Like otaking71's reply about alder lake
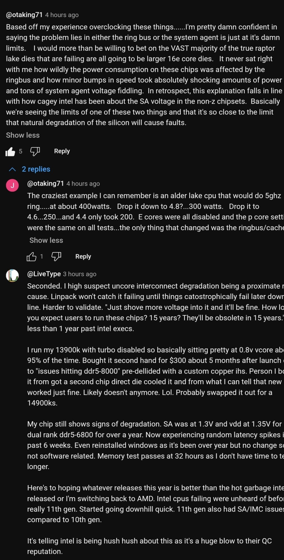284x560 pixels. coord(31,256)
